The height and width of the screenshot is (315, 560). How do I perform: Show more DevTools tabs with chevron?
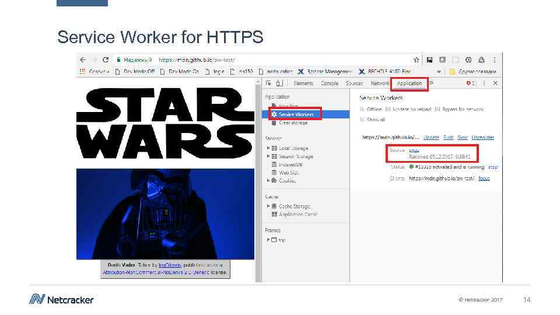click(x=432, y=83)
